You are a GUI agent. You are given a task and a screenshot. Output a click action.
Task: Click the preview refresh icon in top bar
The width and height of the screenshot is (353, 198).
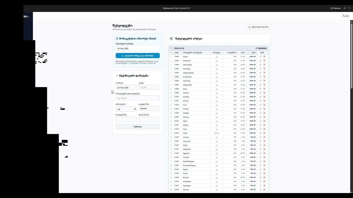[x=345, y=8]
